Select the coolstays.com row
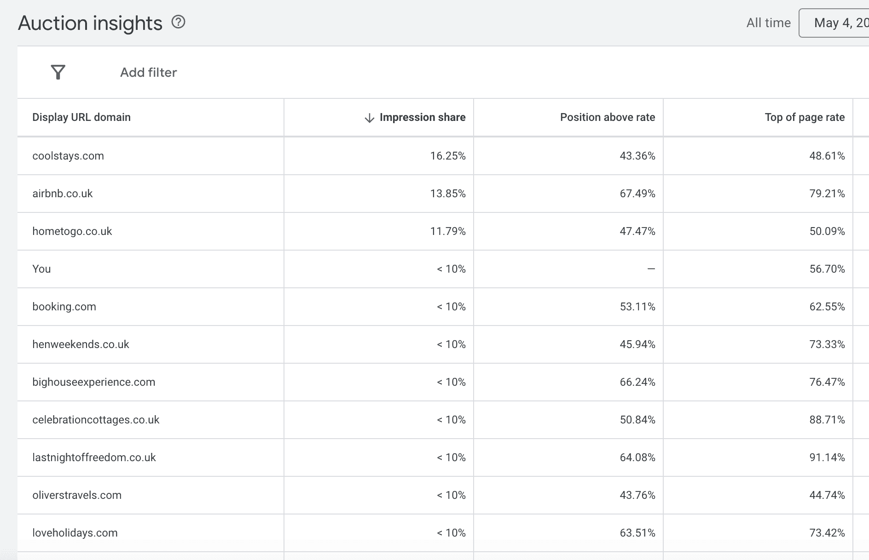The image size is (869, 560). coord(68,156)
